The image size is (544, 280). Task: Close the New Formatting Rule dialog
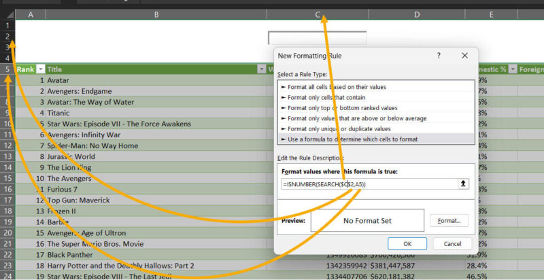465,56
